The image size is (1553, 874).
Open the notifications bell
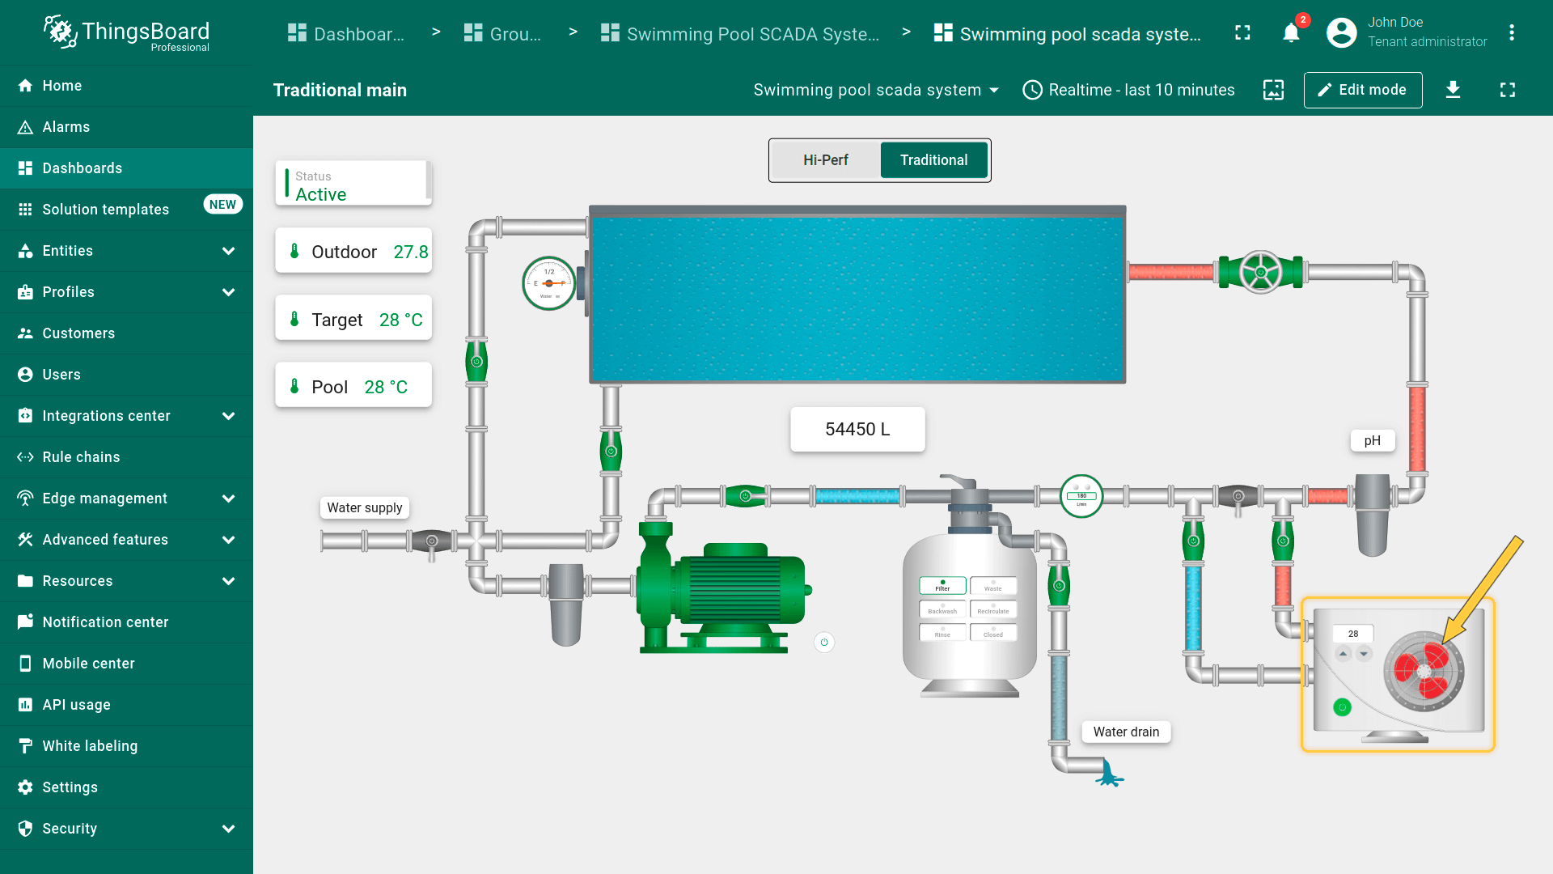coord(1291,33)
